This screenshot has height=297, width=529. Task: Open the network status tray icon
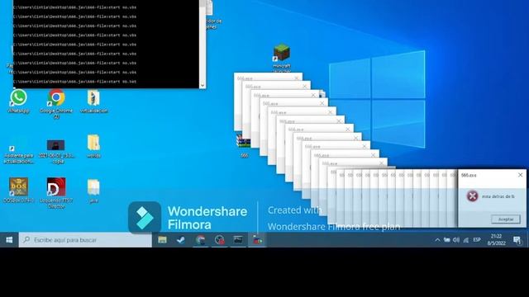coord(466,240)
